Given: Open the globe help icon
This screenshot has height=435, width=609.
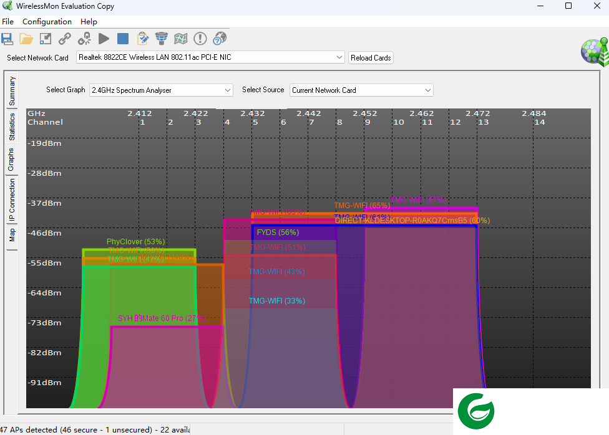Looking at the screenshot, I should point(220,39).
